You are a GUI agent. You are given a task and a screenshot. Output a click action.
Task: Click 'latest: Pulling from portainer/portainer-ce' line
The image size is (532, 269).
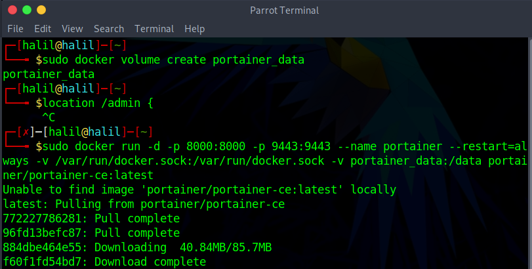point(144,204)
